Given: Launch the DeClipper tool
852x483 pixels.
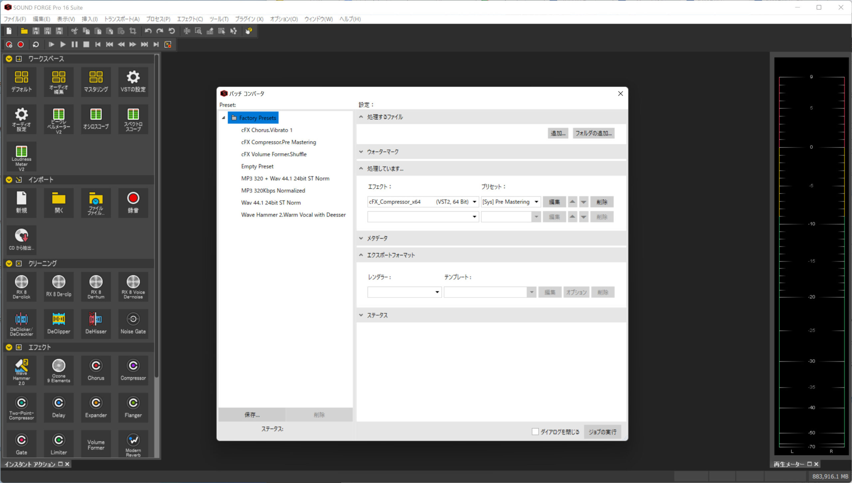Looking at the screenshot, I should pos(59,324).
